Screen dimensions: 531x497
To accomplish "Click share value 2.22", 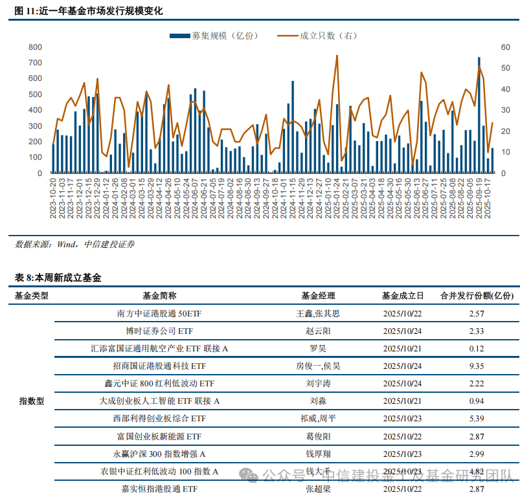I will click(477, 383).
